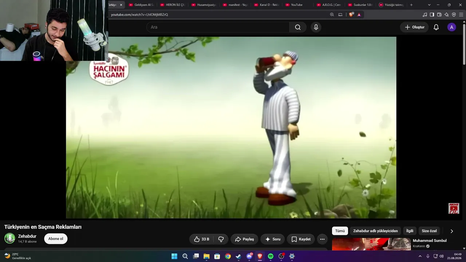
Task: Launch File Explorer from taskbar
Action: [206, 256]
